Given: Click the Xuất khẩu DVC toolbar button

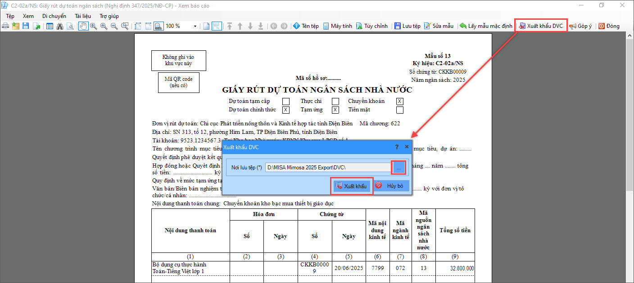Looking at the screenshot, I should click(x=541, y=26).
